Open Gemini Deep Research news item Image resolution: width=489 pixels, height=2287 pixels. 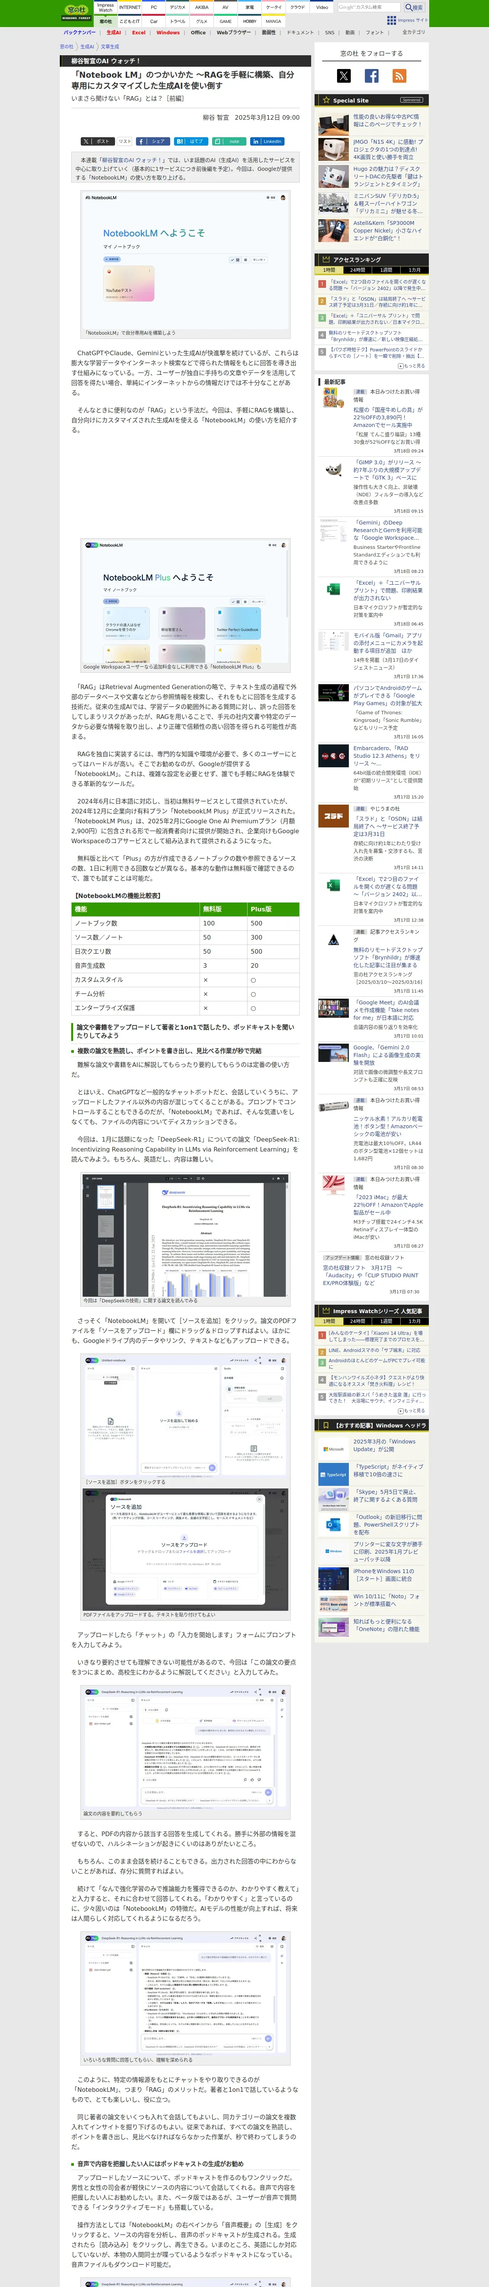pos(388,530)
